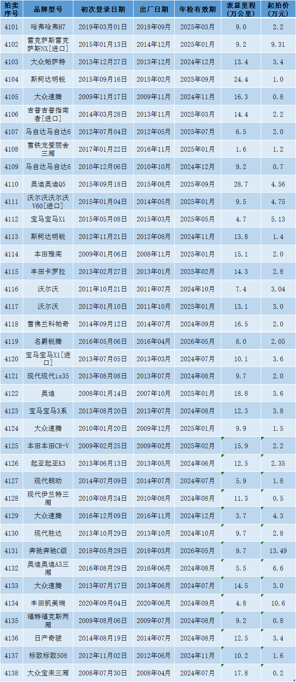Select cell 沃尔沃沃尔沃V60[进口]

coord(48,202)
